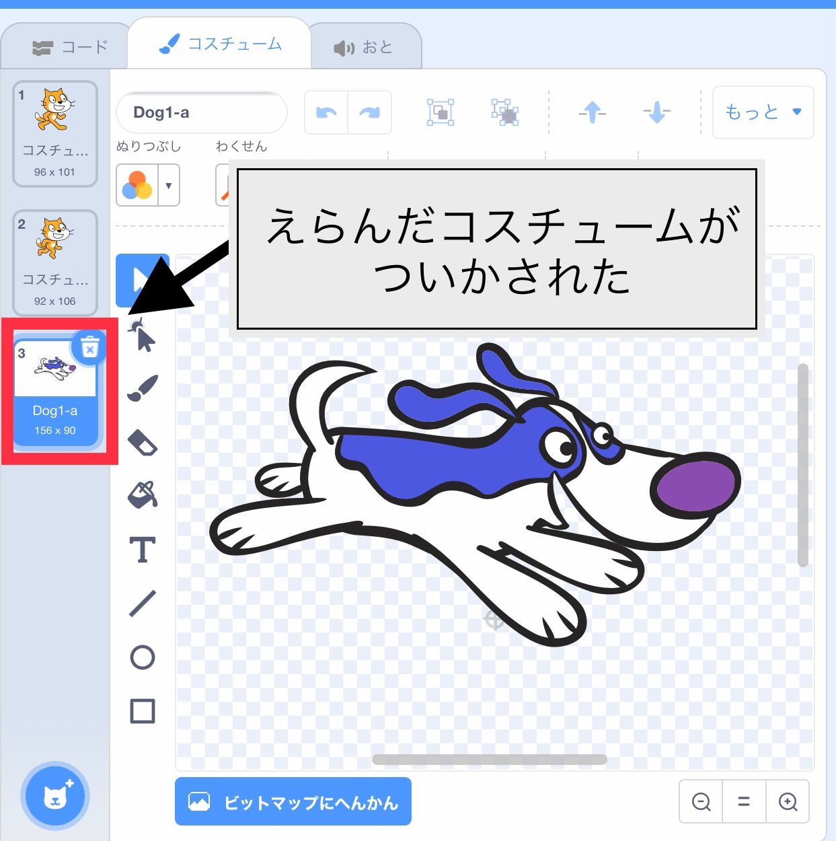Image resolution: width=836 pixels, height=841 pixels.
Task: Select the Text tool
Action: [x=143, y=550]
